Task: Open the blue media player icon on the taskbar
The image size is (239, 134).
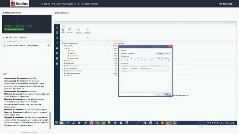Action: 80,123
